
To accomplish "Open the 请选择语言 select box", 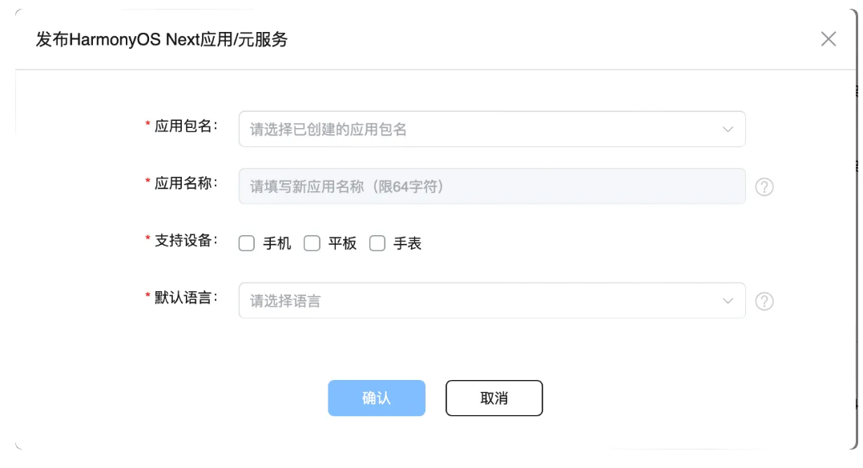I will coord(481,301).
